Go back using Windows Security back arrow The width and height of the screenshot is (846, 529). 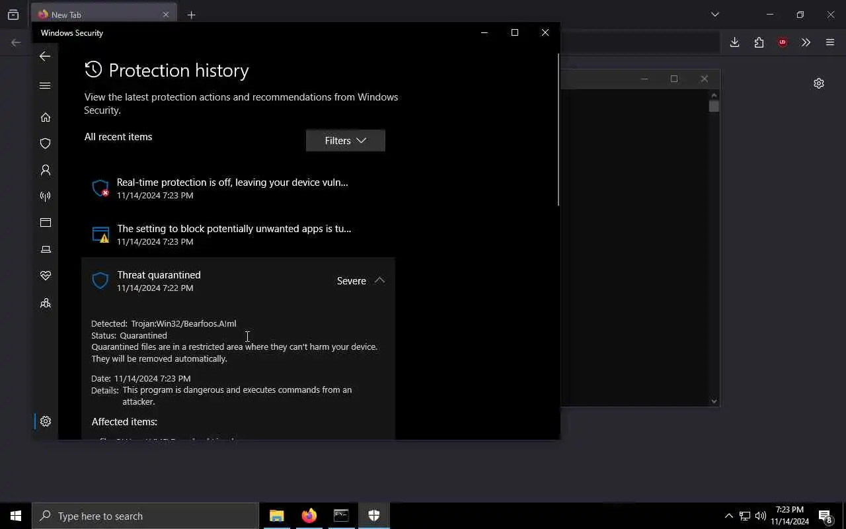[45, 56]
